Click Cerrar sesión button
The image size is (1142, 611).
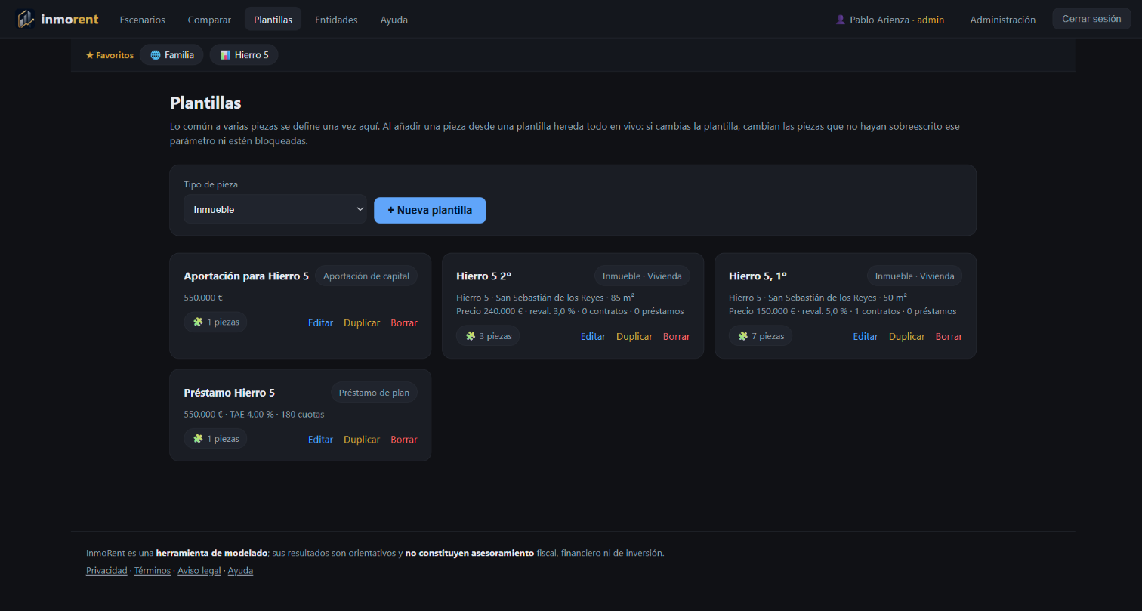click(x=1091, y=19)
